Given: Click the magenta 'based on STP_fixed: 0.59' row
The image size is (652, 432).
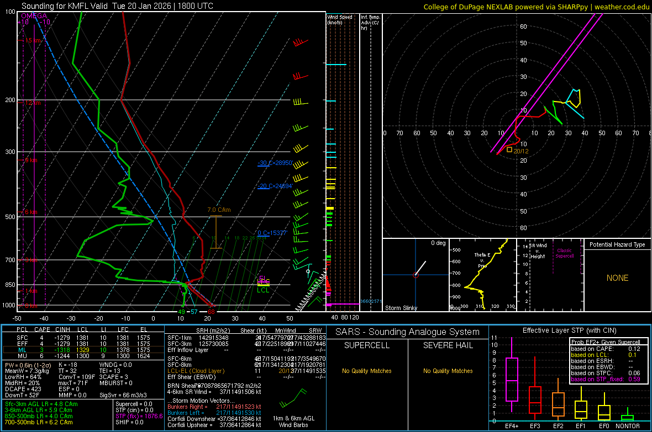Looking at the screenshot, I should 606,379.
